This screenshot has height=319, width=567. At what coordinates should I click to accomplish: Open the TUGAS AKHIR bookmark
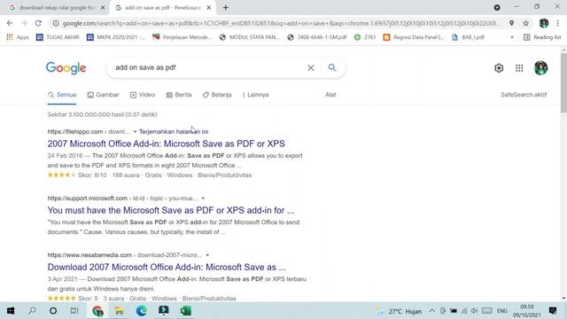(x=57, y=37)
